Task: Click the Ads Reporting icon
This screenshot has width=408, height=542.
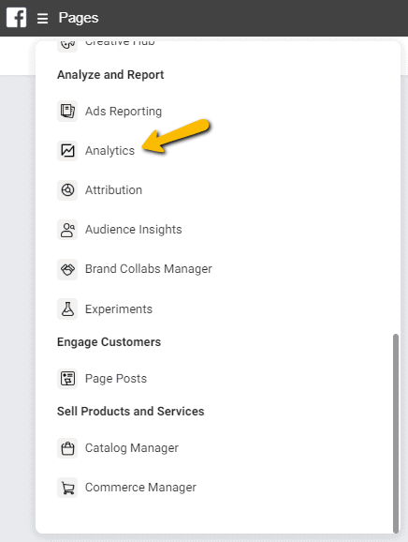Action: (67, 112)
